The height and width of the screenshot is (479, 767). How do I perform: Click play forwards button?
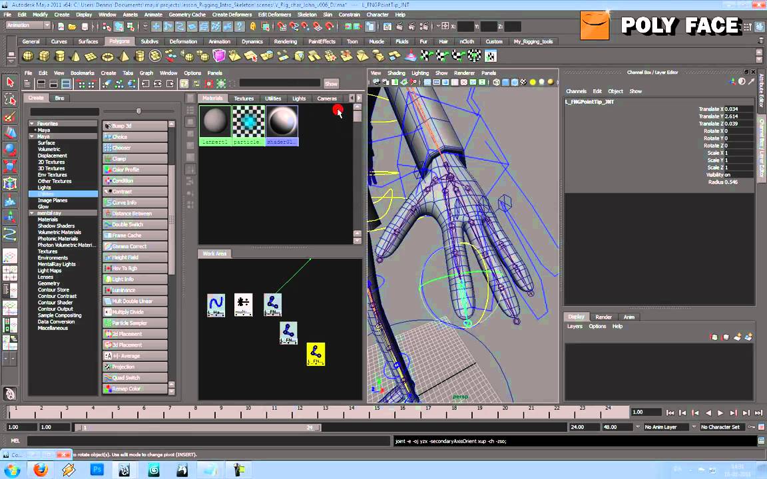(x=720, y=413)
